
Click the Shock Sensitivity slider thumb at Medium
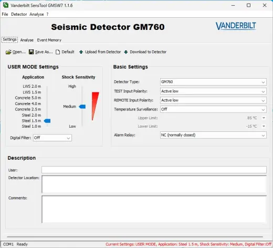click(x=82, y=107)
